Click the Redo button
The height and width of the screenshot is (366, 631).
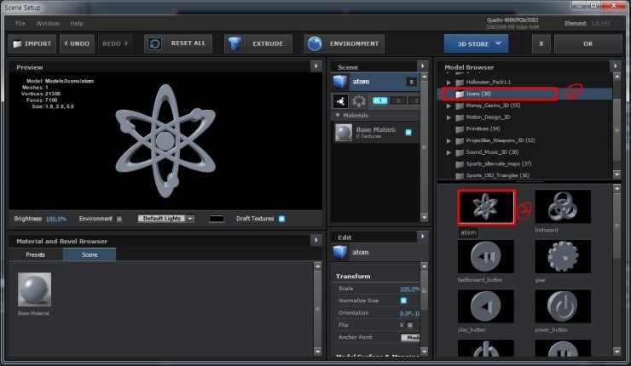[115, 43]
